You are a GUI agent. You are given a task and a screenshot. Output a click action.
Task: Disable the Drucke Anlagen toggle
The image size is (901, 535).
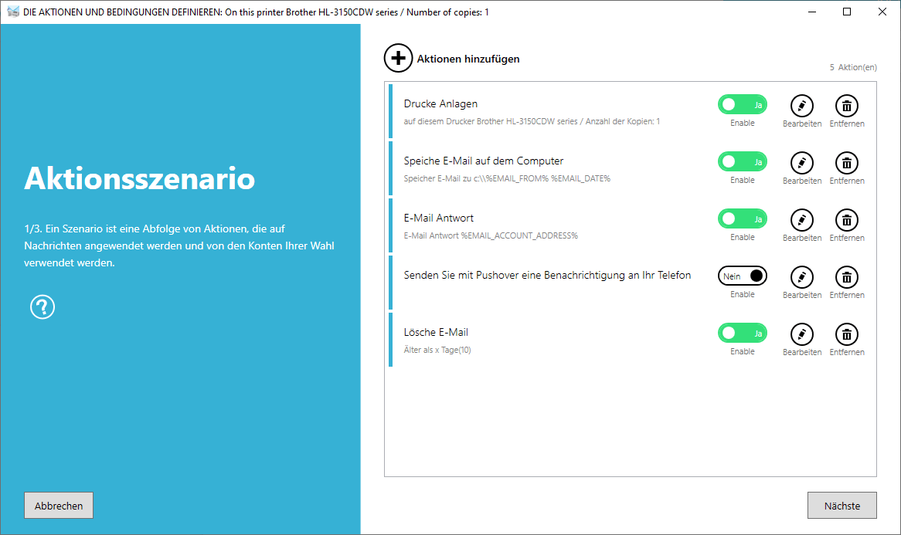click(743, 104)
